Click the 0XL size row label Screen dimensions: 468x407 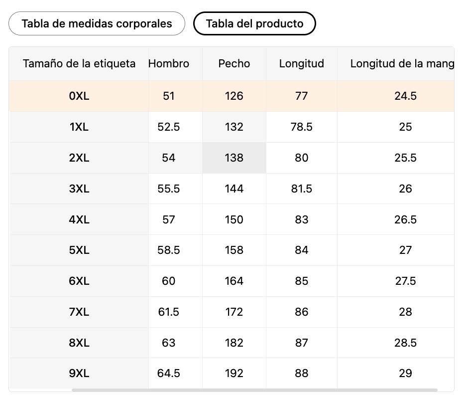click(x=79, y=96)
